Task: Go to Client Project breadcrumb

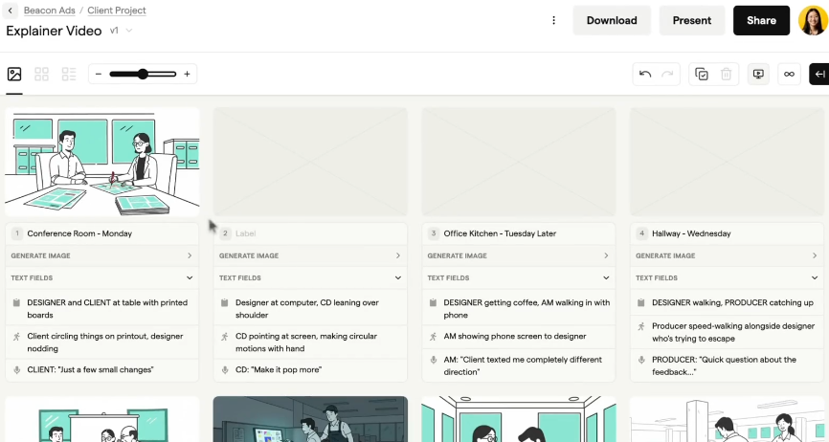Action: pos(117,11)
